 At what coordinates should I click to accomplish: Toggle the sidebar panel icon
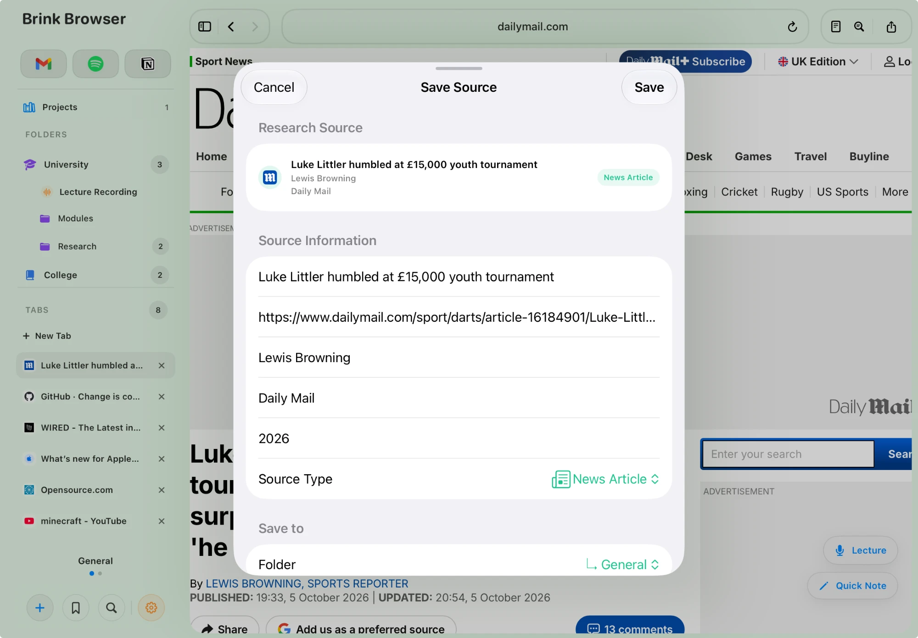205,27
